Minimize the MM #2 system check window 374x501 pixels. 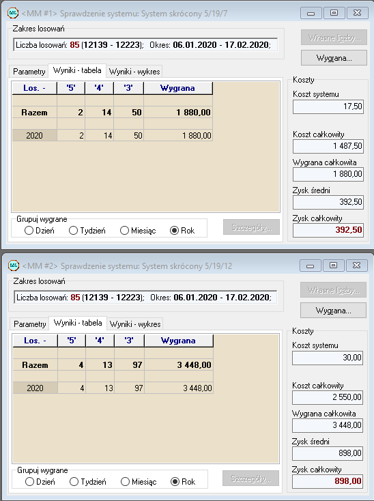pyautogui.click(x=310, y=266)
